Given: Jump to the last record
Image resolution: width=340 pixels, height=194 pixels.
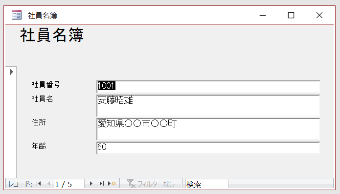Looking at the screenshot, I should 101,184.
